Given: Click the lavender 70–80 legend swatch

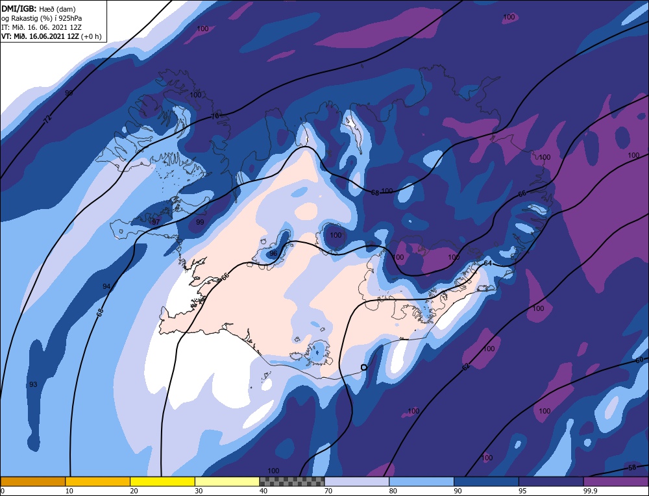Looking at the screenshot, I should (357, 481).
